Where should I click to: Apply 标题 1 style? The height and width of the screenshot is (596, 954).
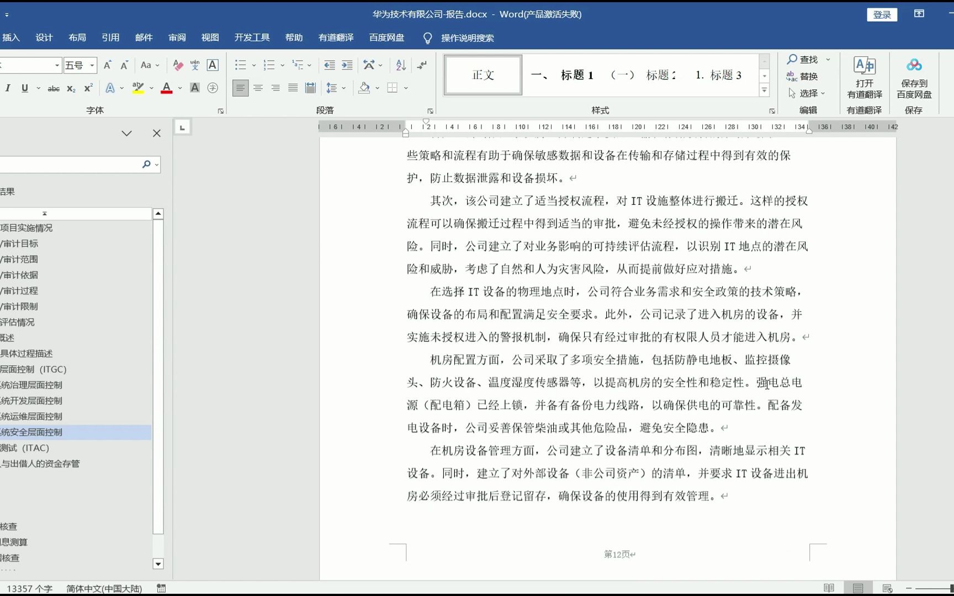point(563,75)
